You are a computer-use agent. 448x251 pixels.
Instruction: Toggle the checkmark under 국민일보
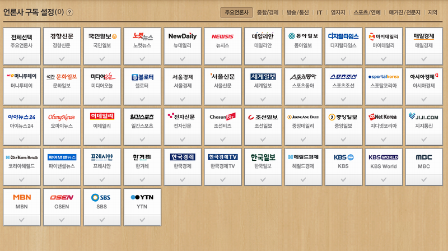pos(102,59)
